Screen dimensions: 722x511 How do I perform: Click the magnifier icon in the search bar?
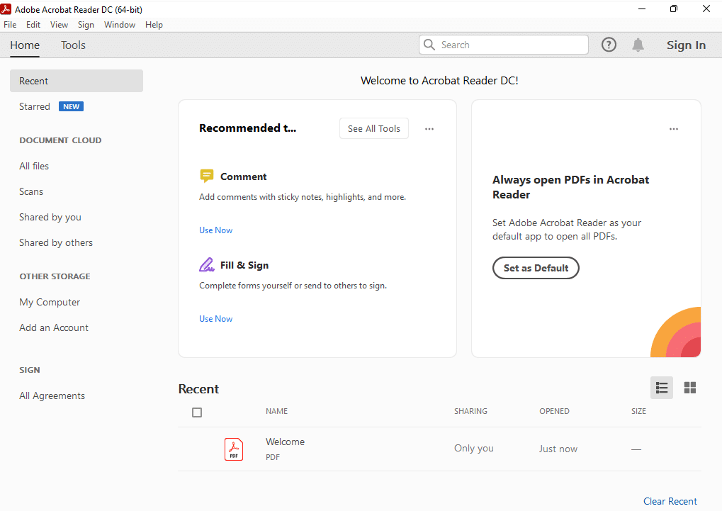429,44
